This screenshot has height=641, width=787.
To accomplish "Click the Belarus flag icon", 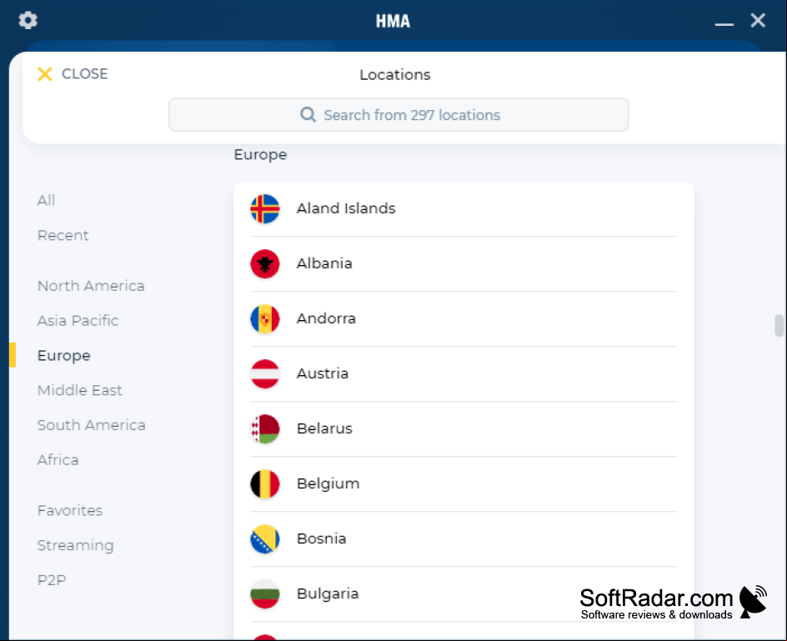I will pyautogui.click(x=265, y=428).
